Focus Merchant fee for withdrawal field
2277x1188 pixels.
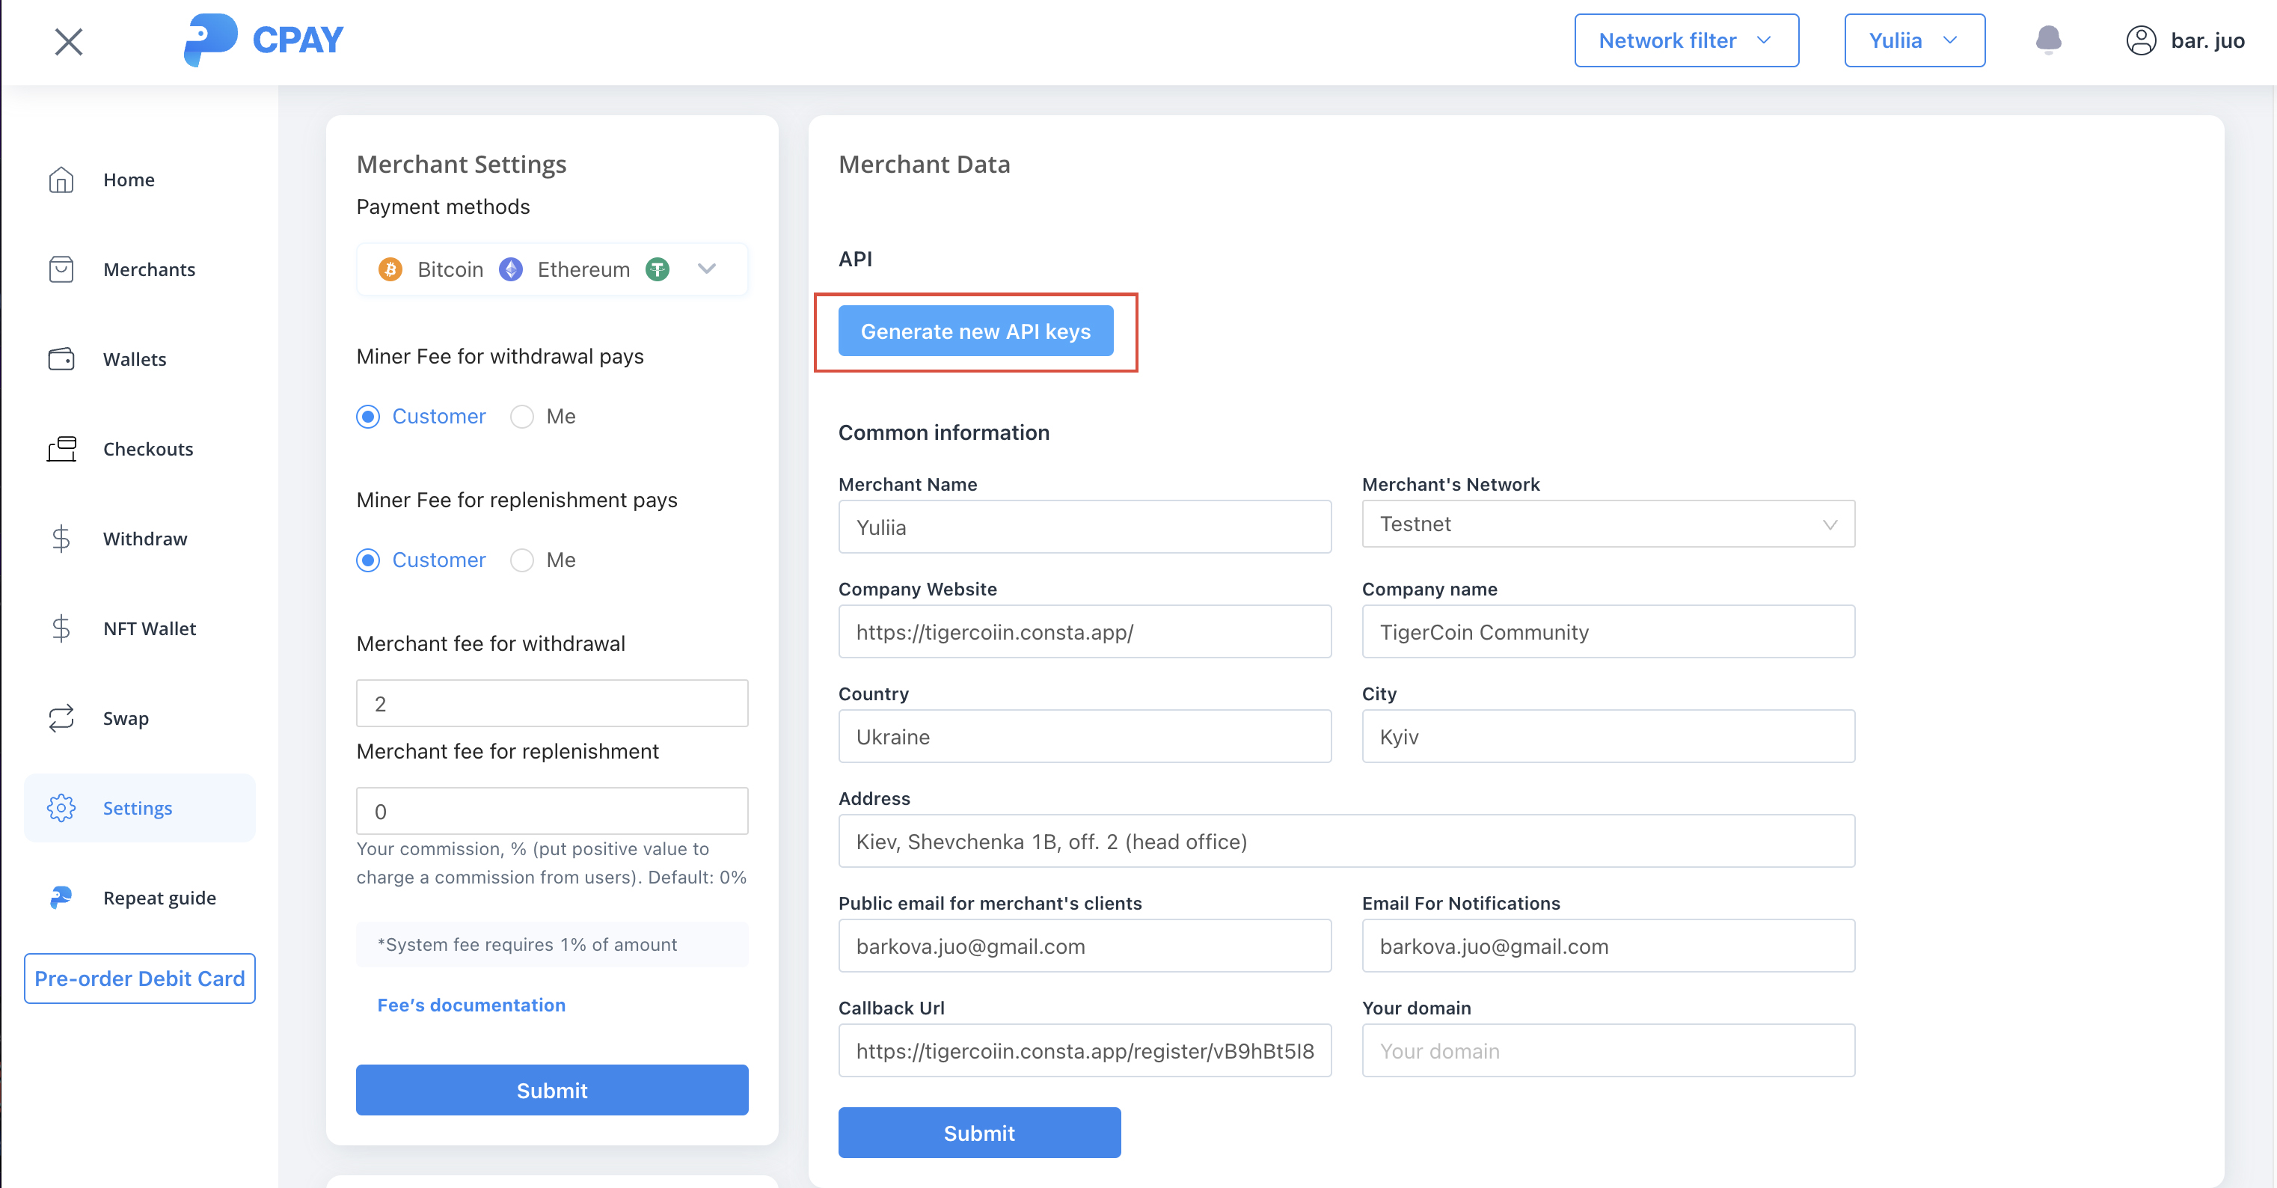pyautogui.click(x=551, y=704)
